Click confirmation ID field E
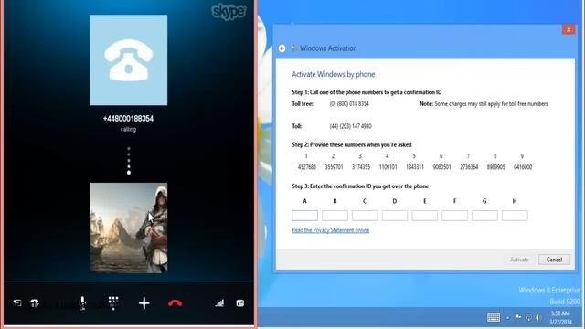The width and height of the screenshot is (585, 329). [x=424, y=216]
